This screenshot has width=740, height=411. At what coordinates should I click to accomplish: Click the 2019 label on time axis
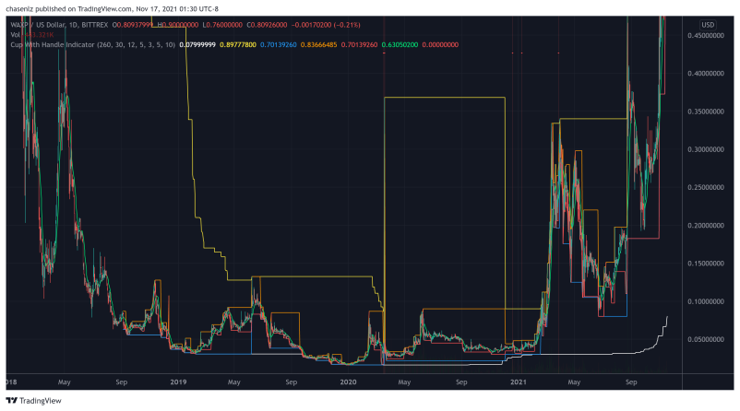[178, 382]
